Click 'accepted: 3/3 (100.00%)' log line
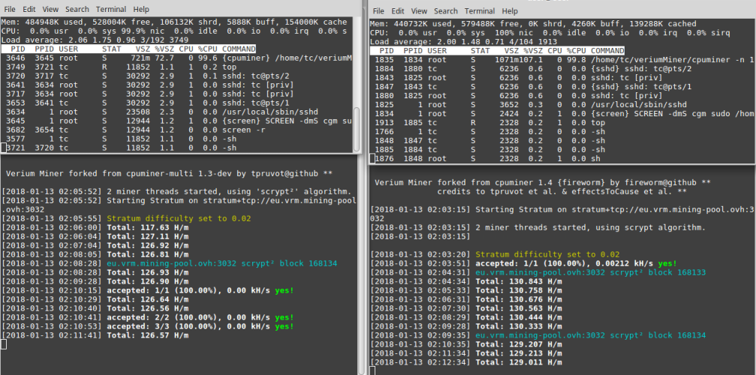The width and height of the screenshot is (756, 375). point(148,326)
